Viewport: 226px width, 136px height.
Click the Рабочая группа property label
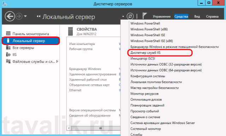(81, 49)
